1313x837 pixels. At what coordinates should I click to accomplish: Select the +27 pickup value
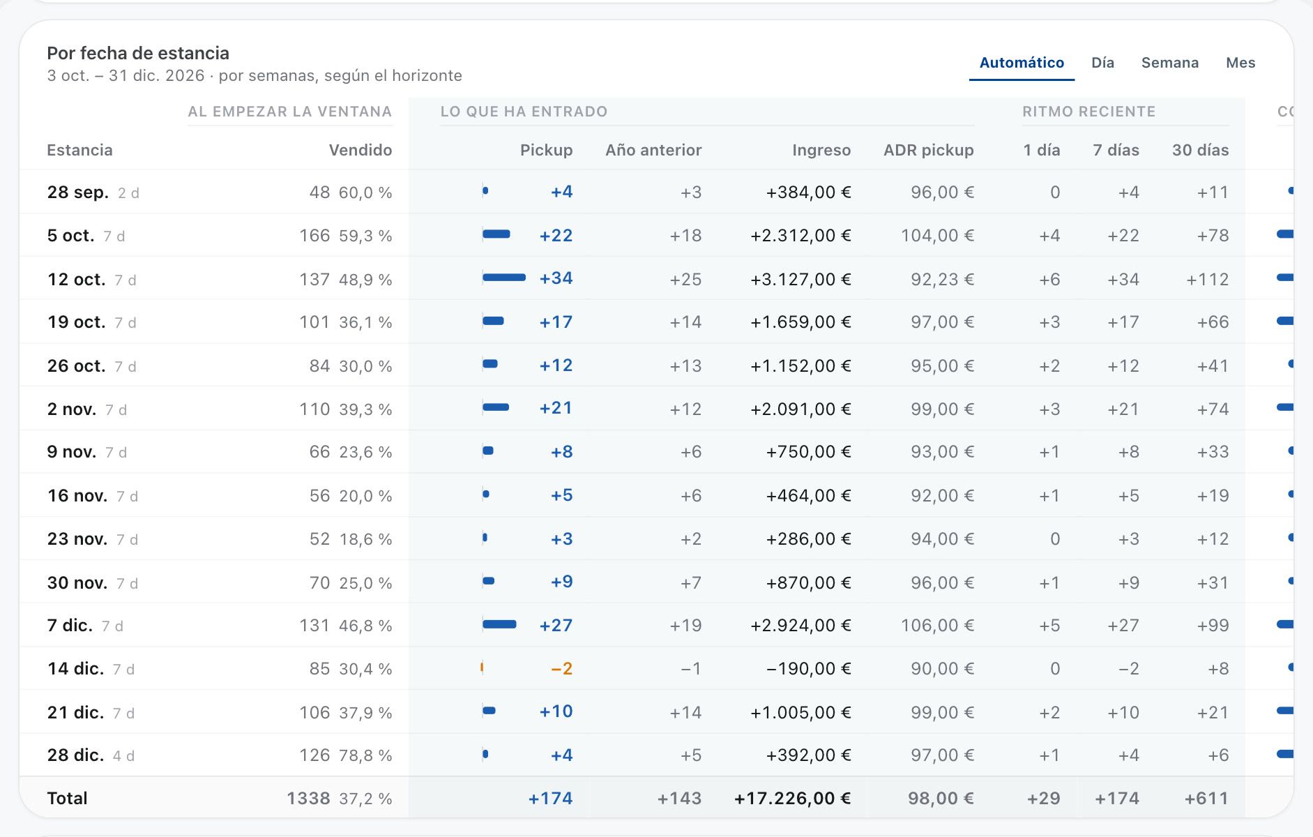pyautogui.click(x=556, y=625)
